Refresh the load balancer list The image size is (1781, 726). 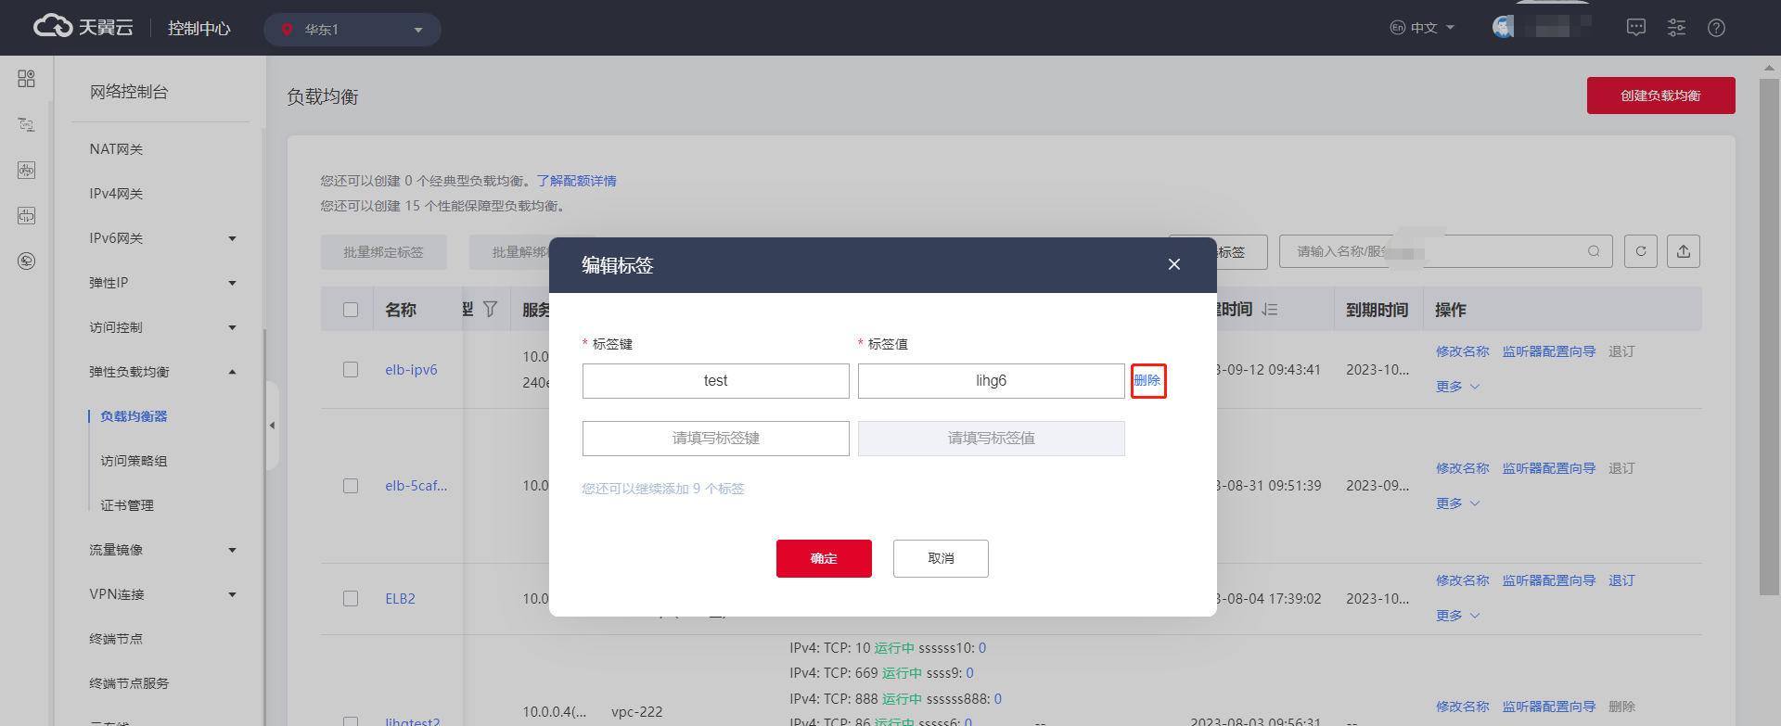tap(1641, 251)
